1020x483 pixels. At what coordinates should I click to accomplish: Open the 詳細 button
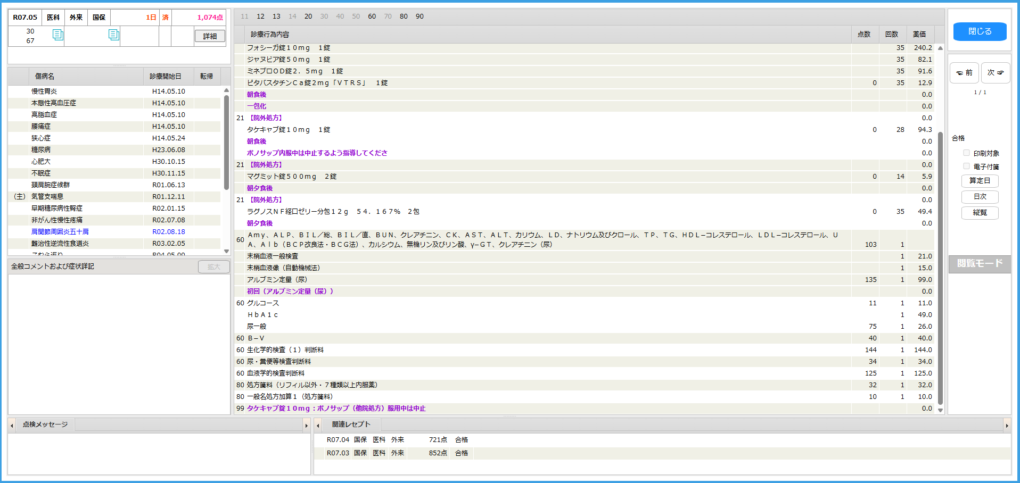pyautogui.click(x=210, y=36)
